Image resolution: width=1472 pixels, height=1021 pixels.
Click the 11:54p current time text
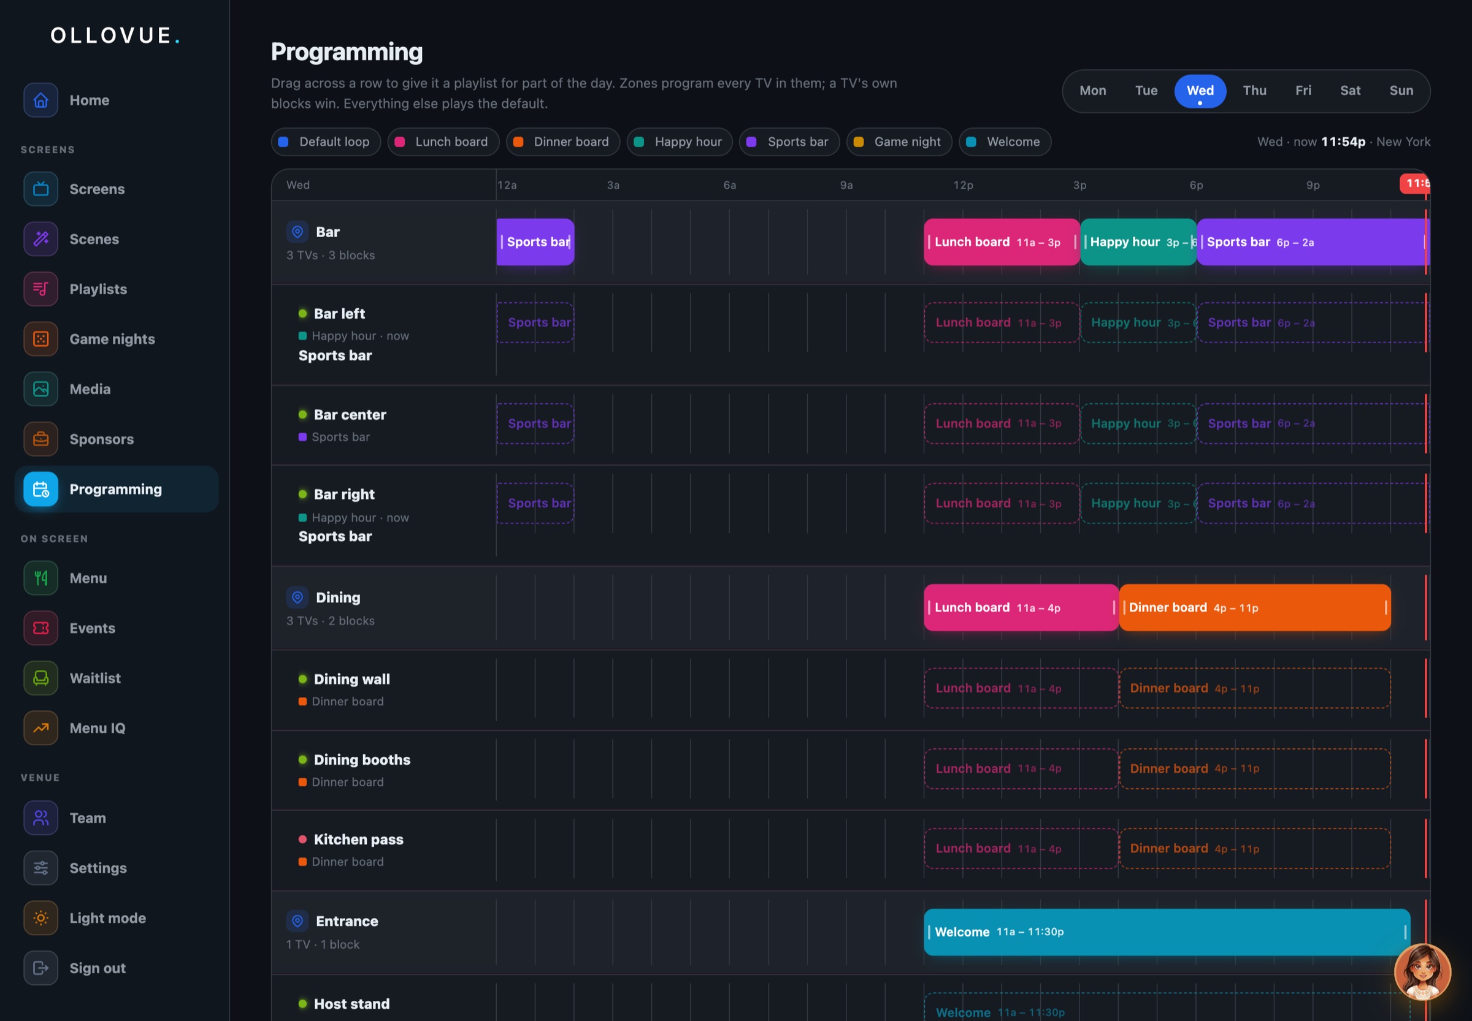click(1343, 142)
